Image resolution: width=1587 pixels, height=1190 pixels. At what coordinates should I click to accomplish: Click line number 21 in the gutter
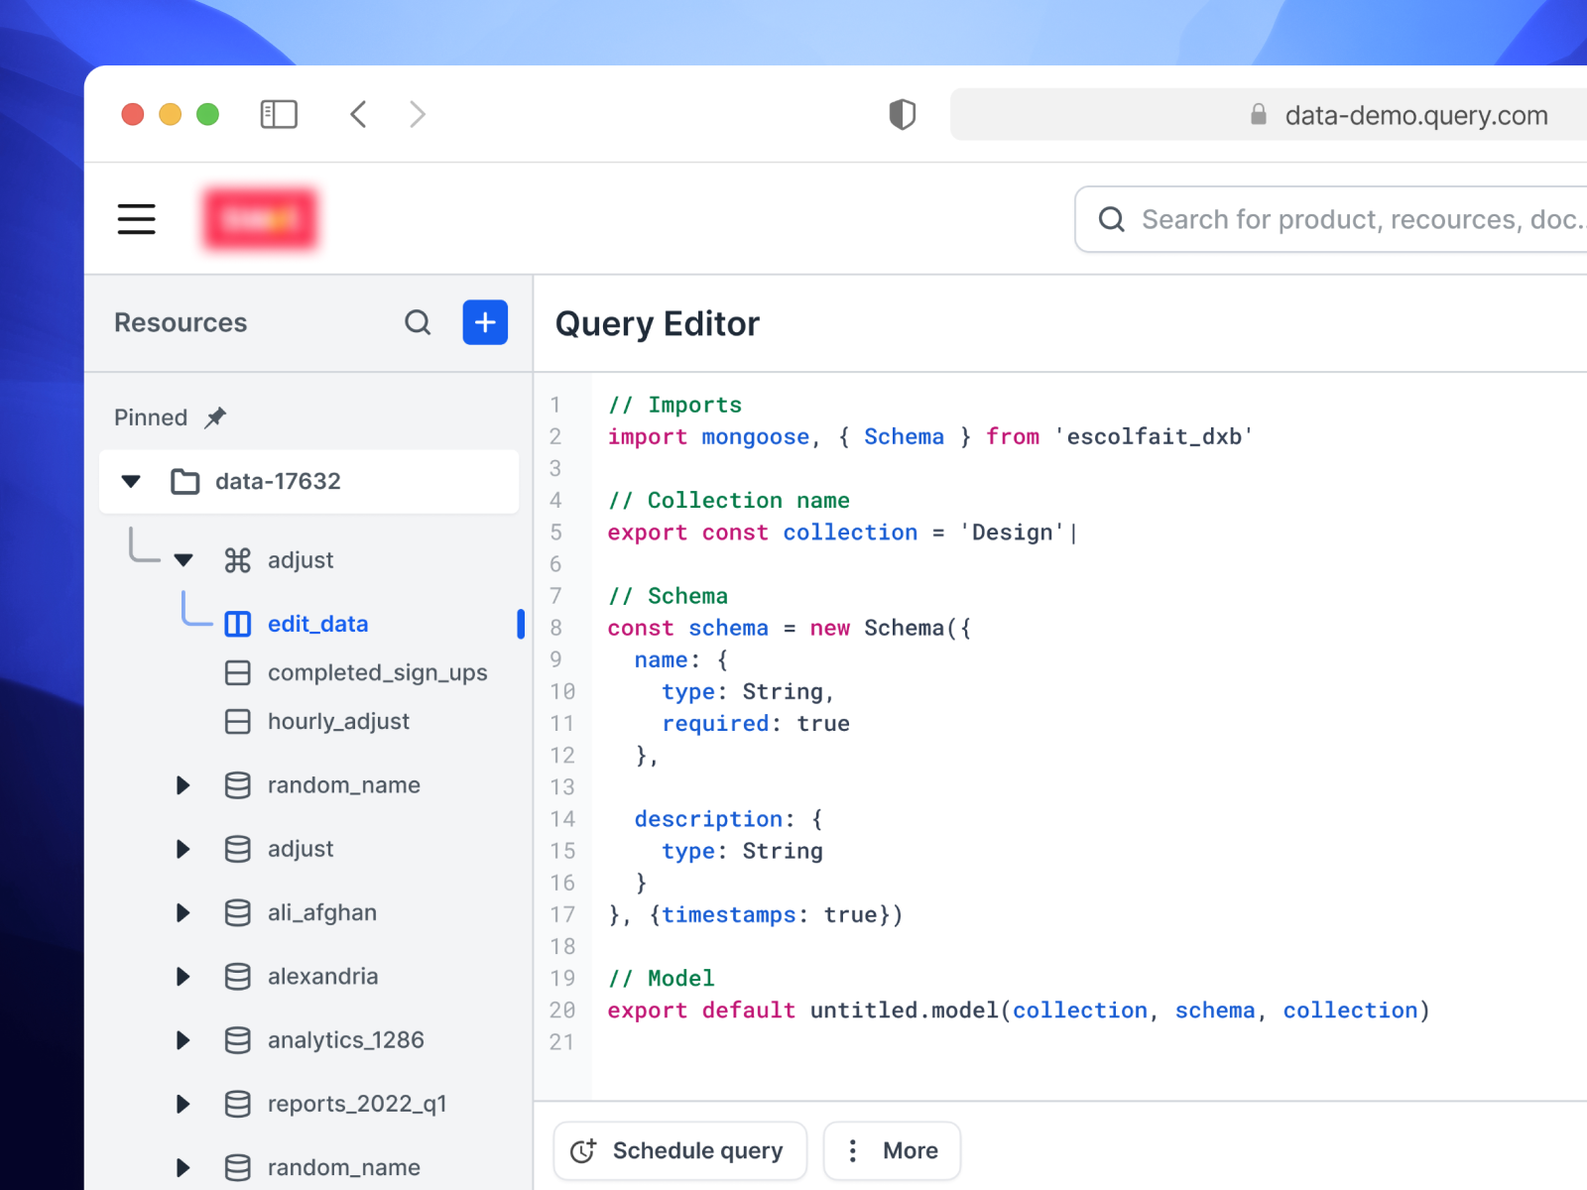coord(561,1042)
